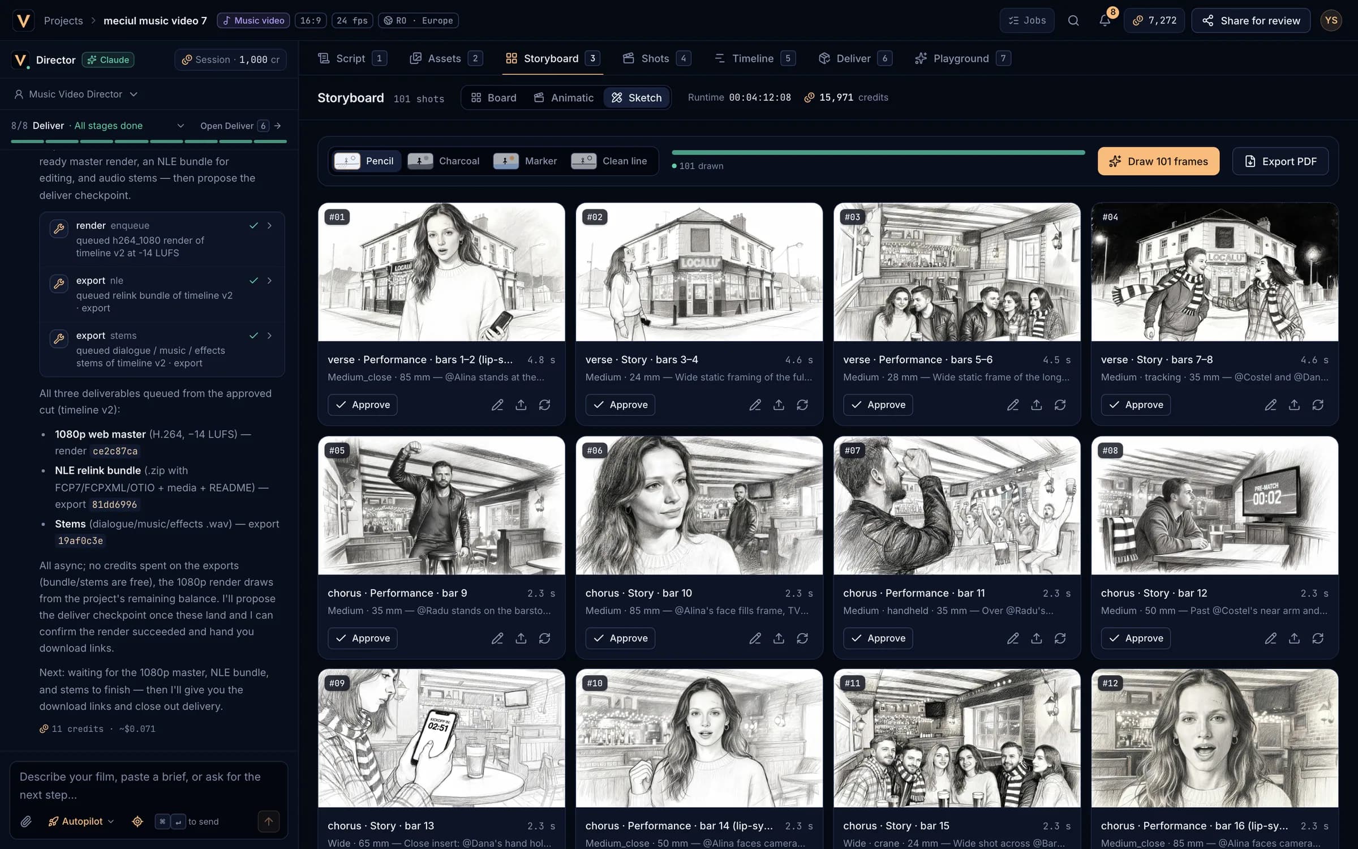The height and width of the screenshot is (849, 1358).
Task: Switch to Animatic view
Action: [564, 97]
